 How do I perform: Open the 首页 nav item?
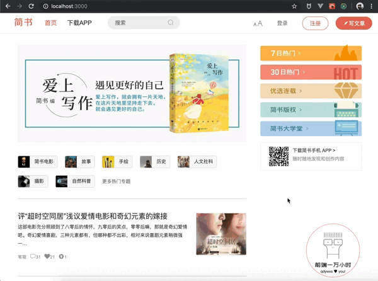coord(51,23)
